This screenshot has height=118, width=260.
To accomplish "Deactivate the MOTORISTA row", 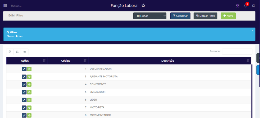I will 29,108.
